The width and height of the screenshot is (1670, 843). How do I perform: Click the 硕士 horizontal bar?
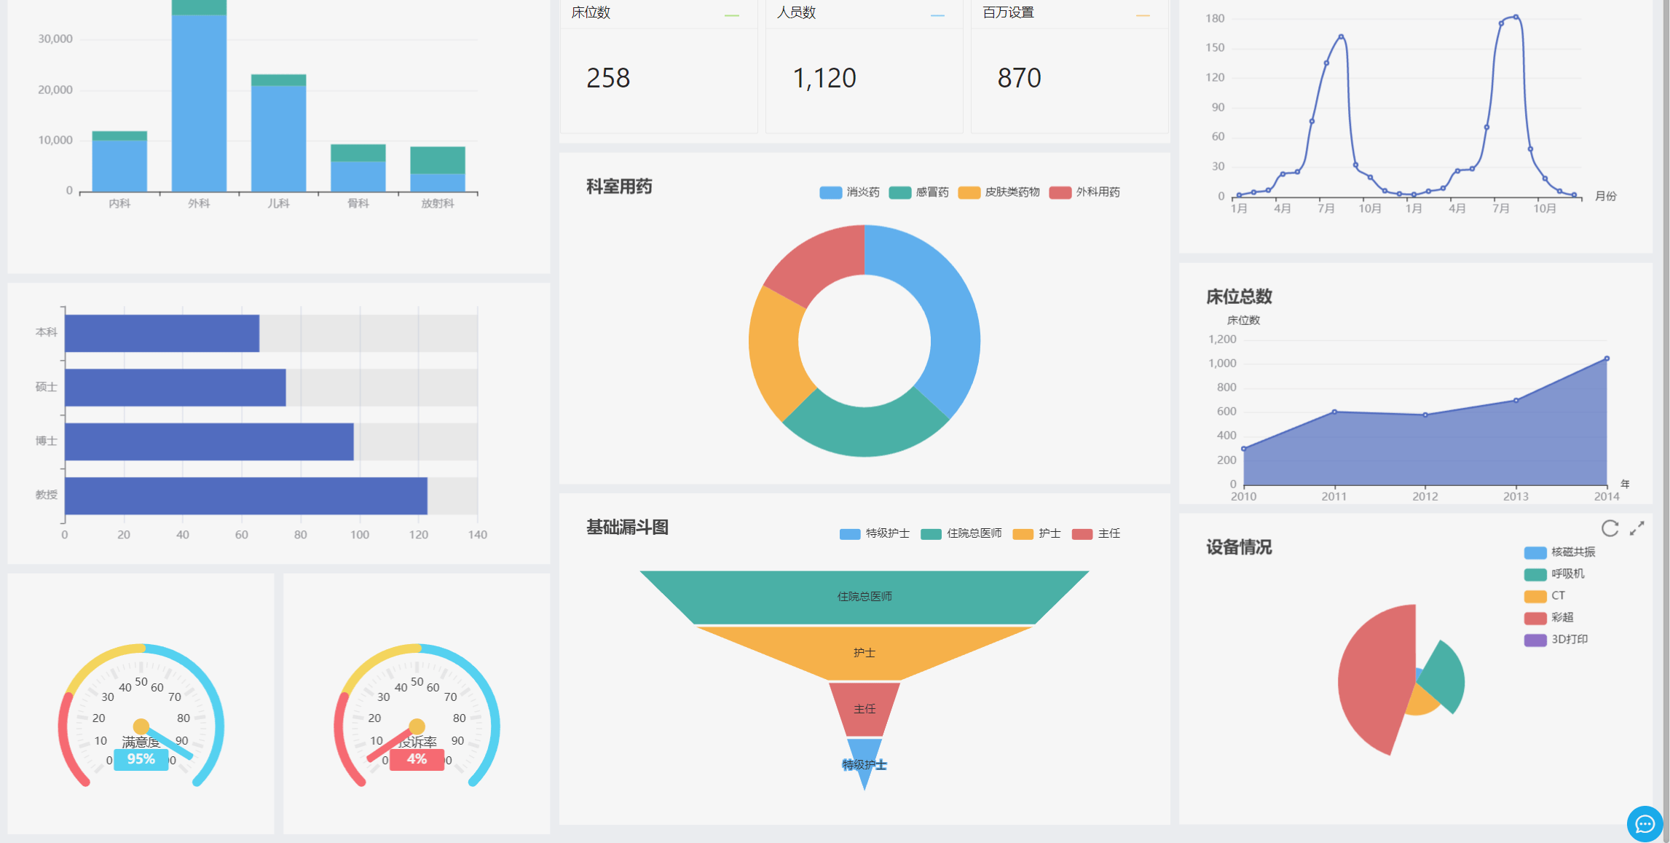175,388
